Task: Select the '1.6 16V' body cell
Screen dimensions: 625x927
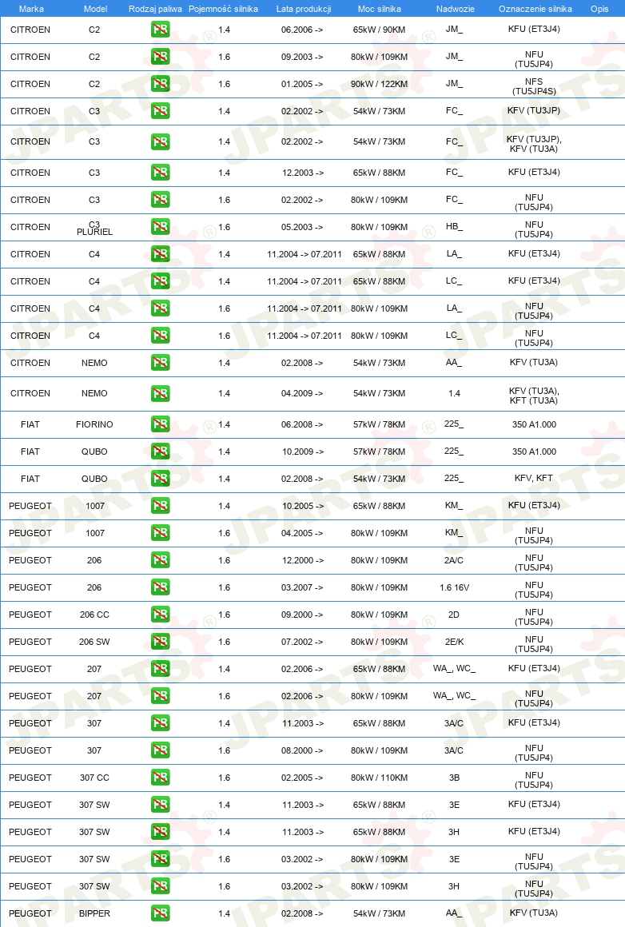Action: (x=454, y=587)
